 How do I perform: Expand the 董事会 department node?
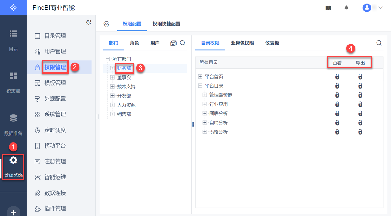(112, 77)
